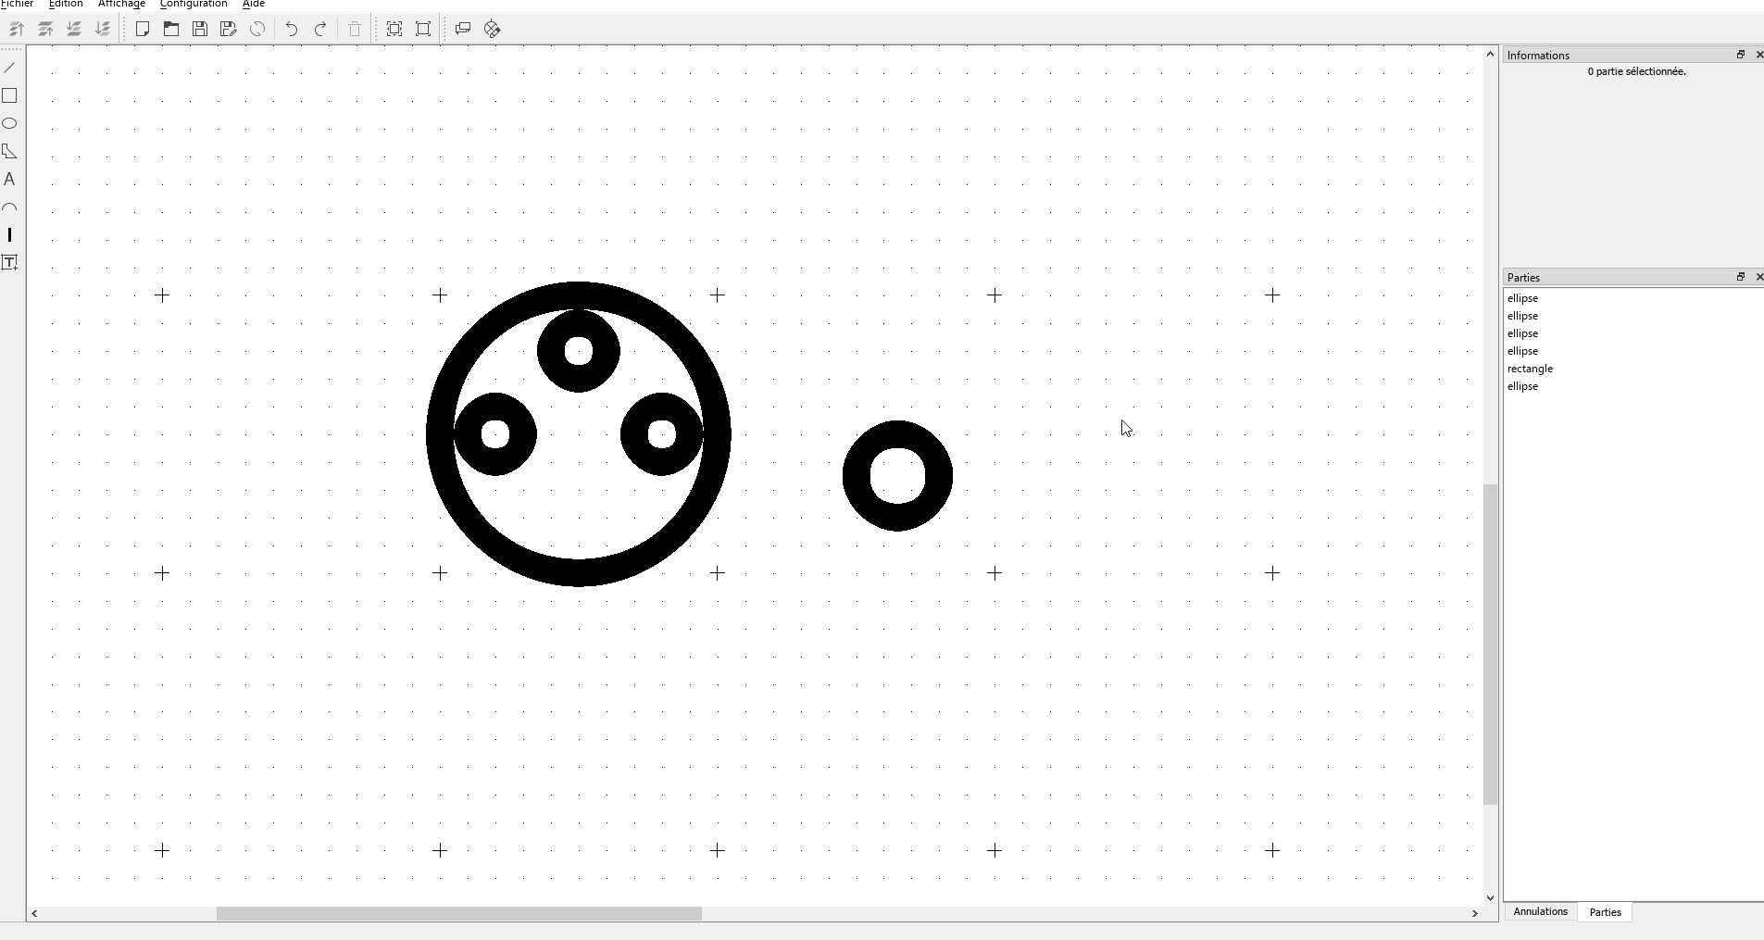Choose the ellipse drawing tool

click(x=10, y=123)
